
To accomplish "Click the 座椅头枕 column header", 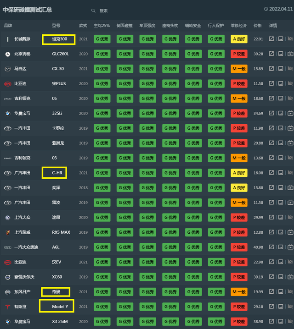I will [170, 26].
